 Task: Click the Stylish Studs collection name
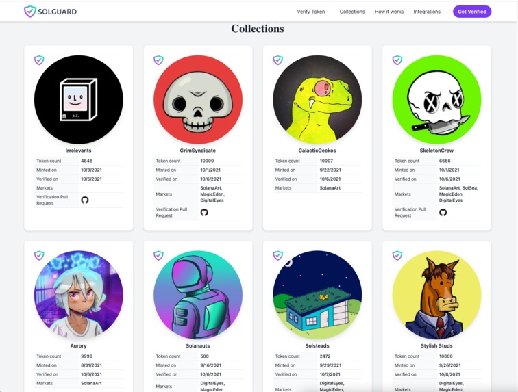pyautogui.click(x=436, y=345)
